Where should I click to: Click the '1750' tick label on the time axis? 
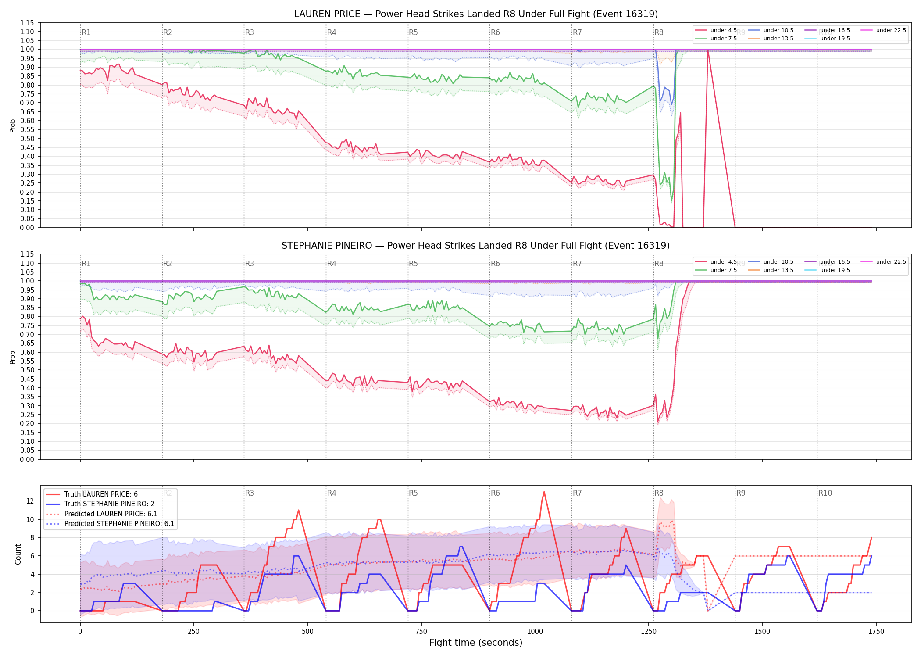coord(876,632)
